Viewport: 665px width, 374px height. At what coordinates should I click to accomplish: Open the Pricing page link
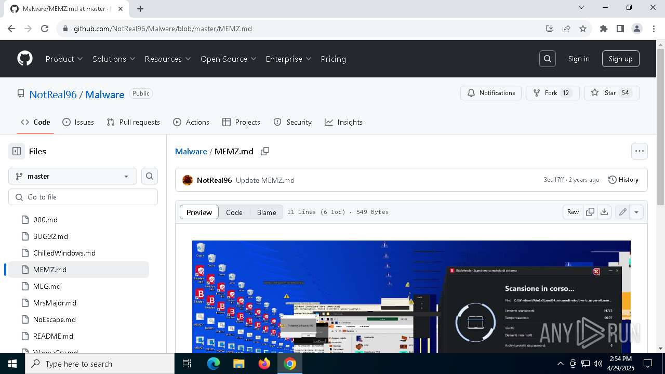[334, 59]
